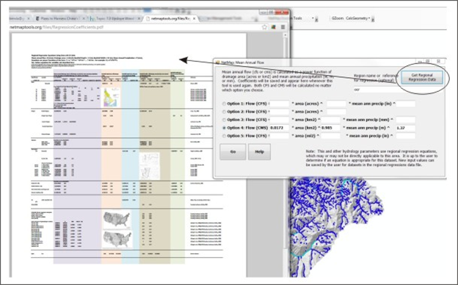
Task: Select Option 2: Flow (CFS) acres radio
Action: (x=224, y=112)
